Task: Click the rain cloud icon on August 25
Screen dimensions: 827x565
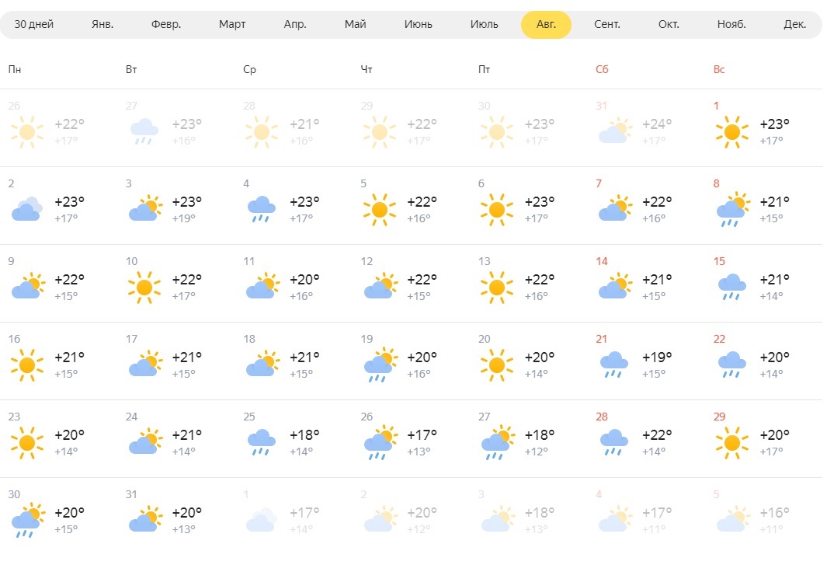Action: 262,442
